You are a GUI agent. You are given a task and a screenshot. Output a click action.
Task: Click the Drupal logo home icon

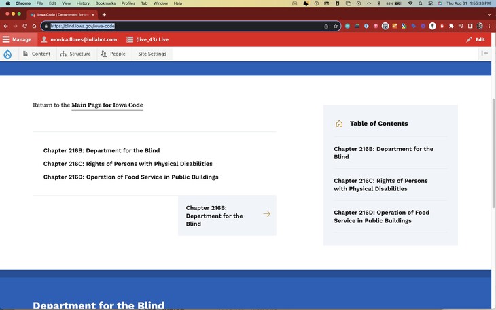tap(7, 54)
